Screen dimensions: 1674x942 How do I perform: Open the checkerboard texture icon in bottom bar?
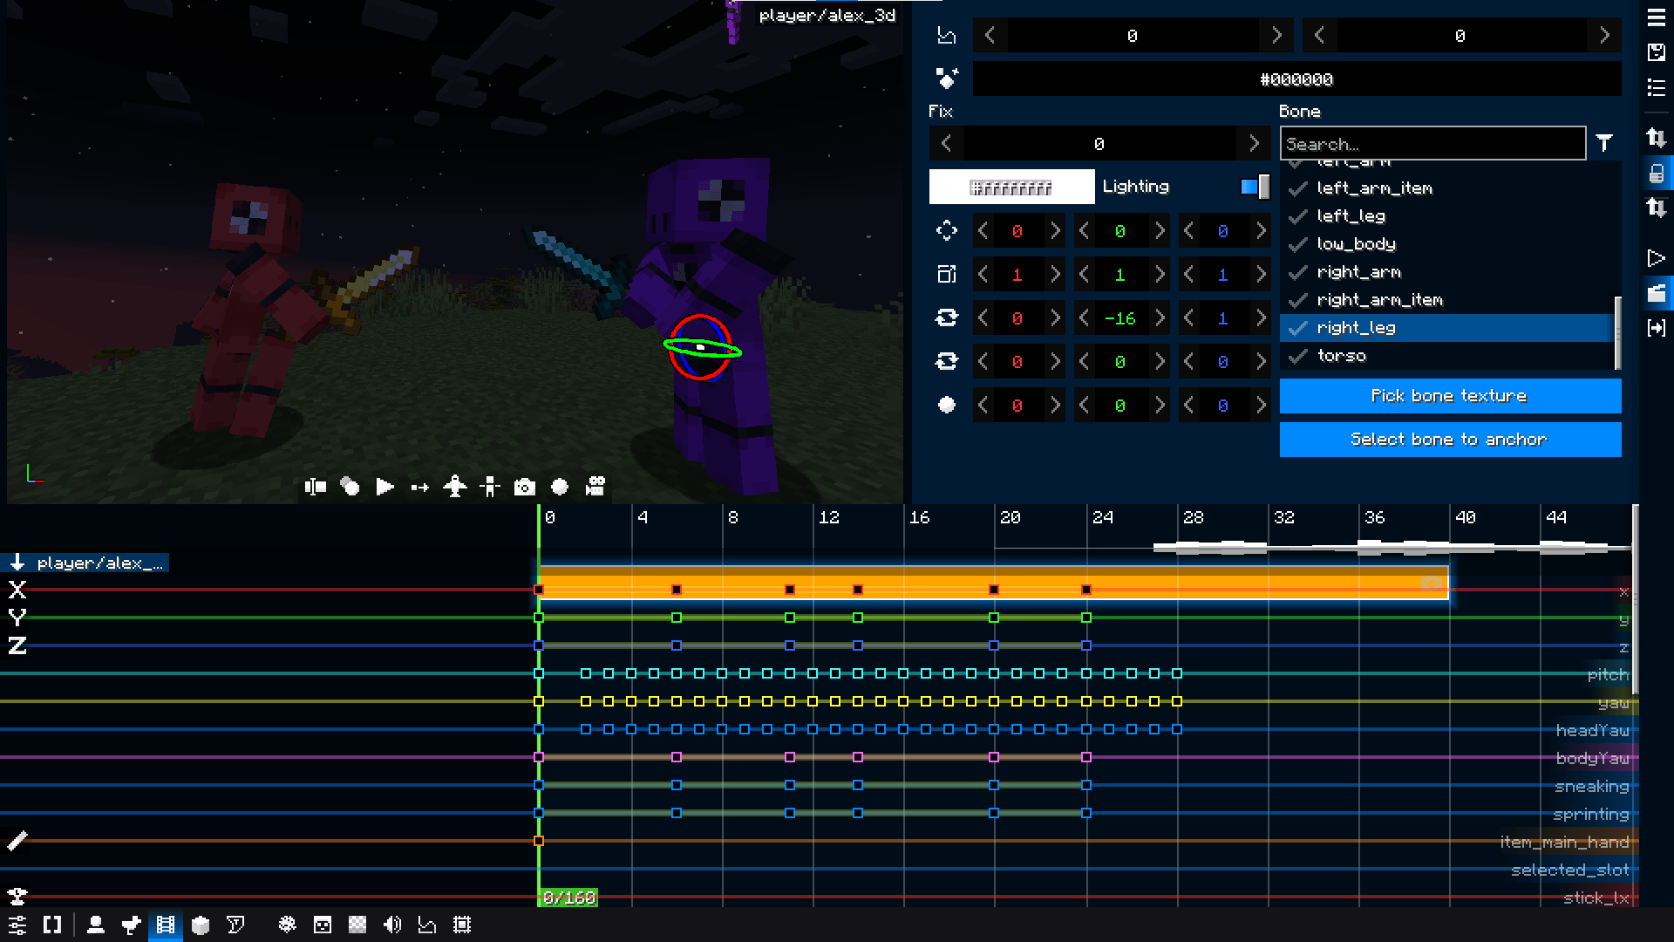pos(357,925)
